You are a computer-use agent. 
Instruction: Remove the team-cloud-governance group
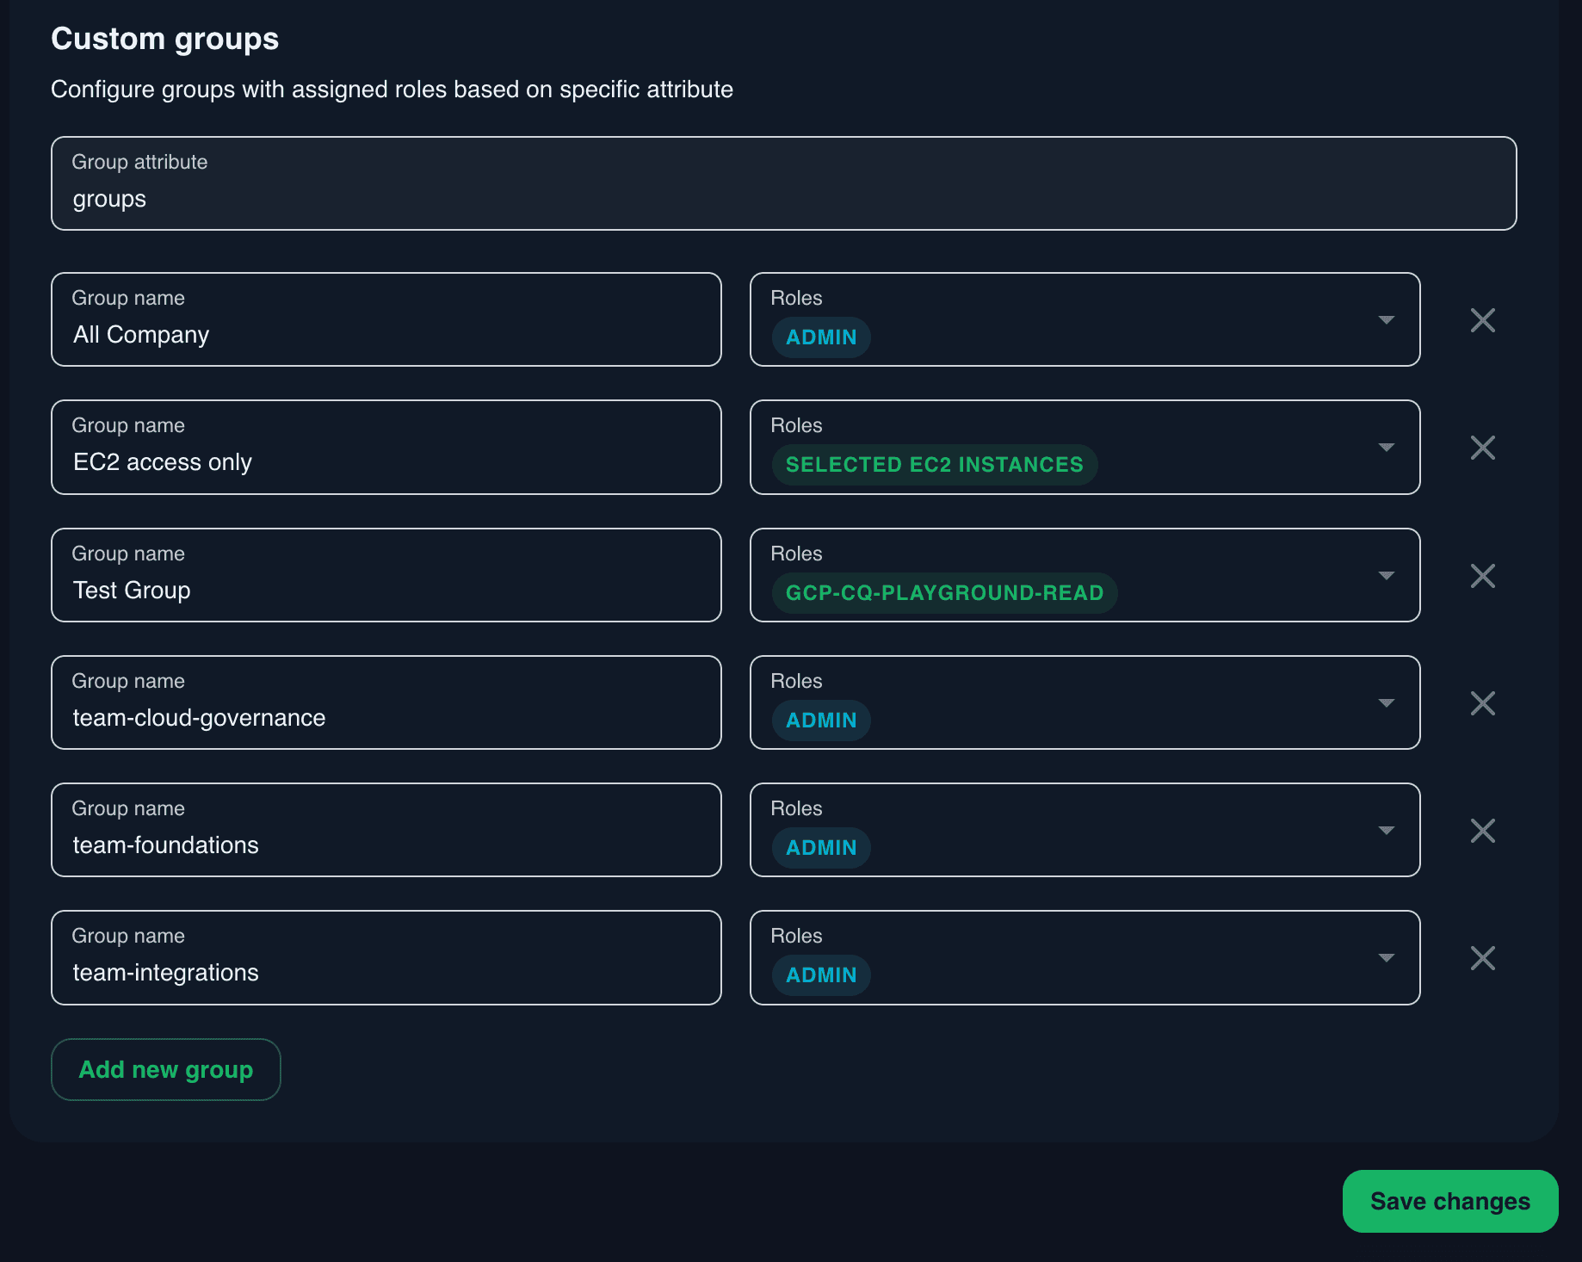1482,702
